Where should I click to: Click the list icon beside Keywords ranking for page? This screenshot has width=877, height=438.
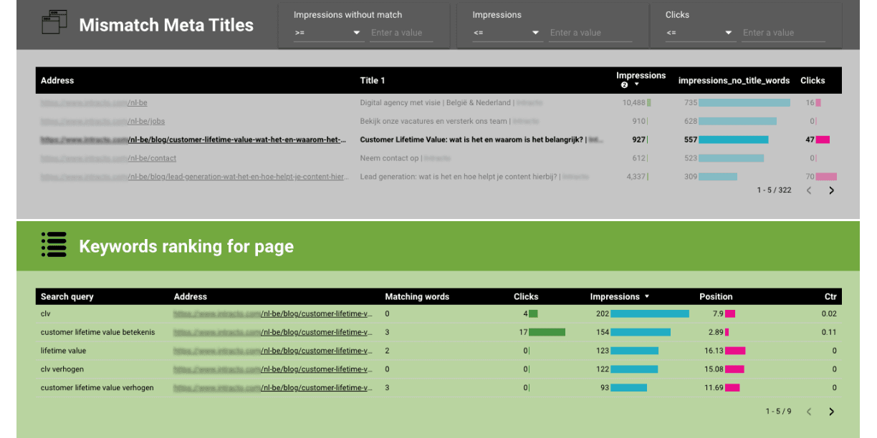(x=54, y=245)
